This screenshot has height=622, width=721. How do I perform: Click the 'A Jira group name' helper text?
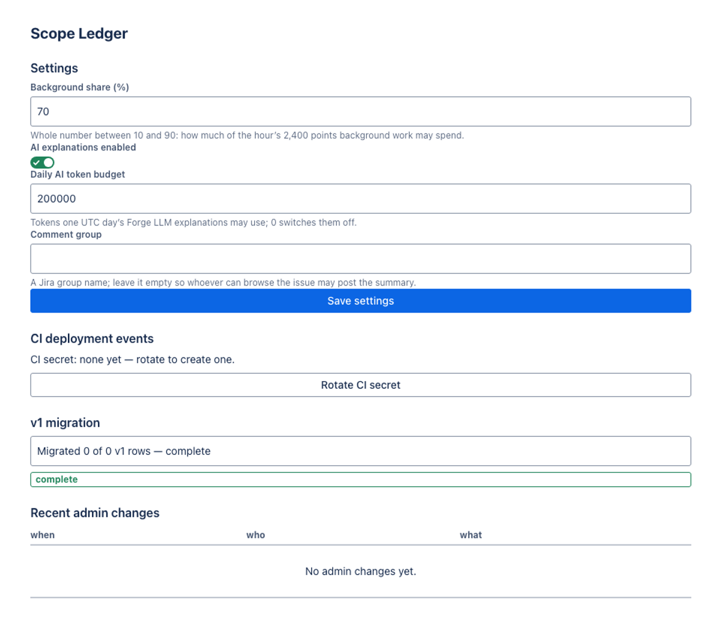click(x=223, y=282)
